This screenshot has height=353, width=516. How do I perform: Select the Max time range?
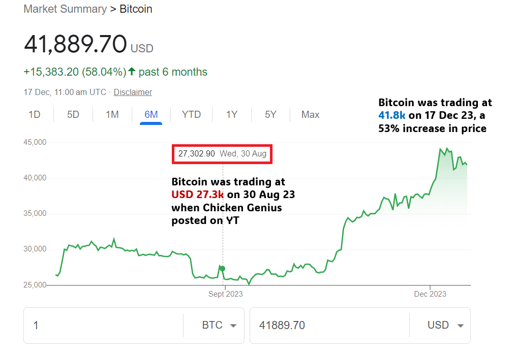(x=310, y=114)
